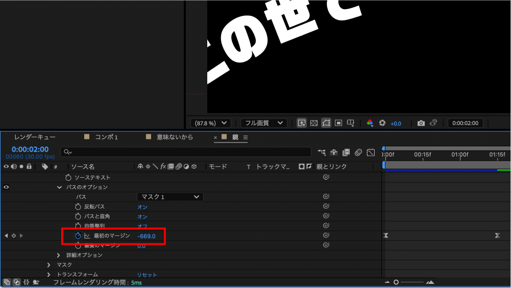Click graph icon beside 最初のマージン
This screenshot has width=511, height=288.
click(87, 236)
